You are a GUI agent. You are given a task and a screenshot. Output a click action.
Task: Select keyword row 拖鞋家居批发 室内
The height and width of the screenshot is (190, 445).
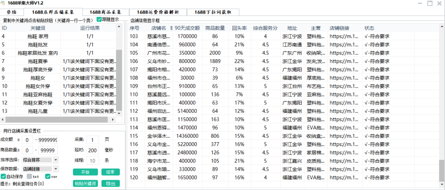59,53
